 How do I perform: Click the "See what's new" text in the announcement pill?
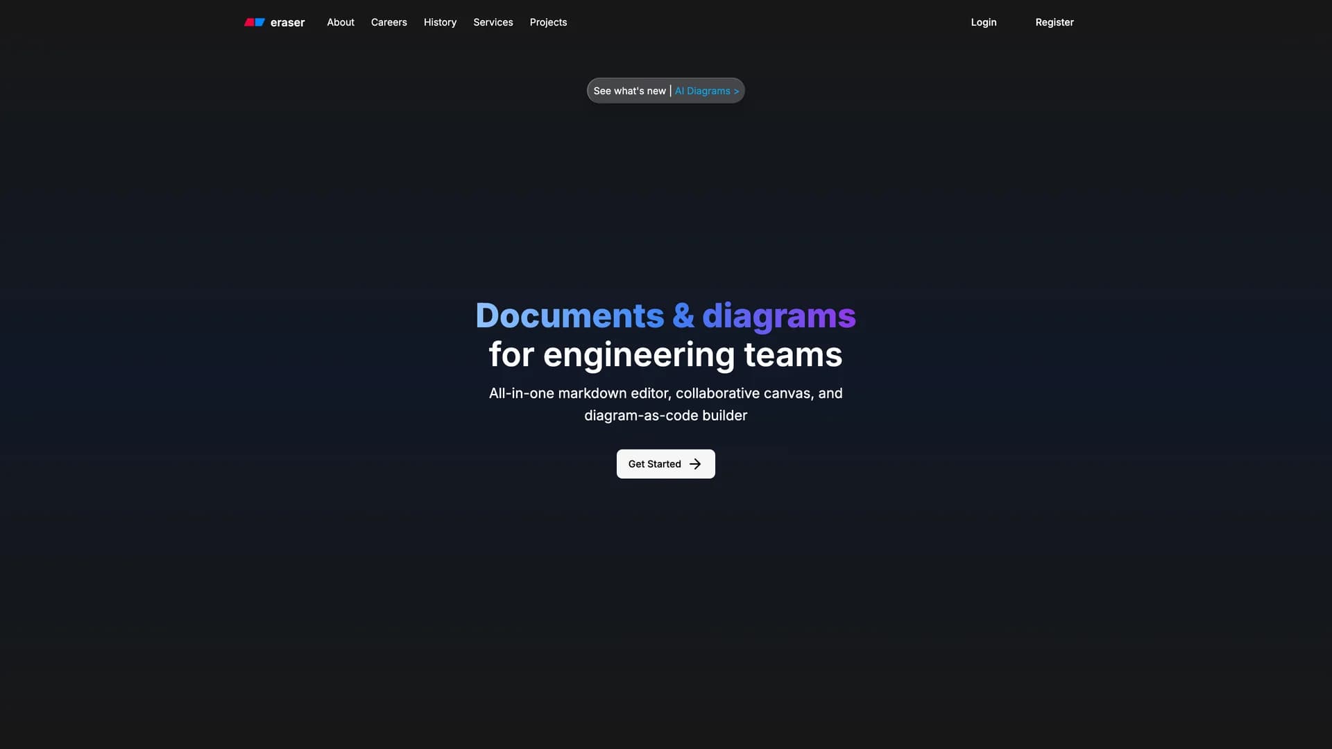pyautogui.click(x=629, y=91)
